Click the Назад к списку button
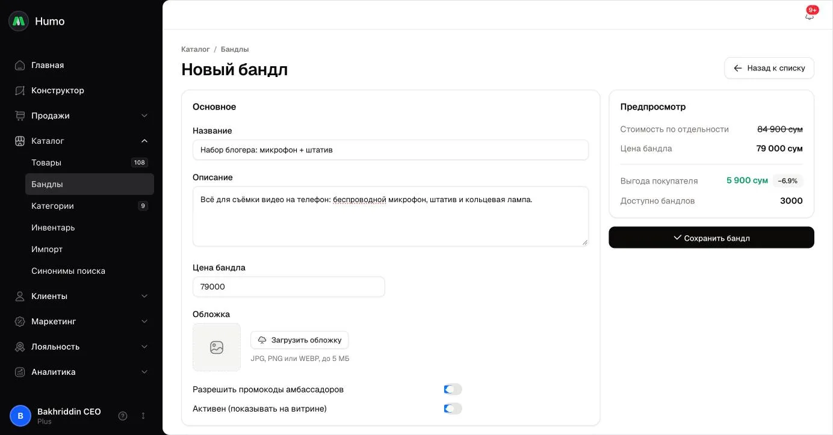This screenshot has width=833, height=435. click(769, 68)
